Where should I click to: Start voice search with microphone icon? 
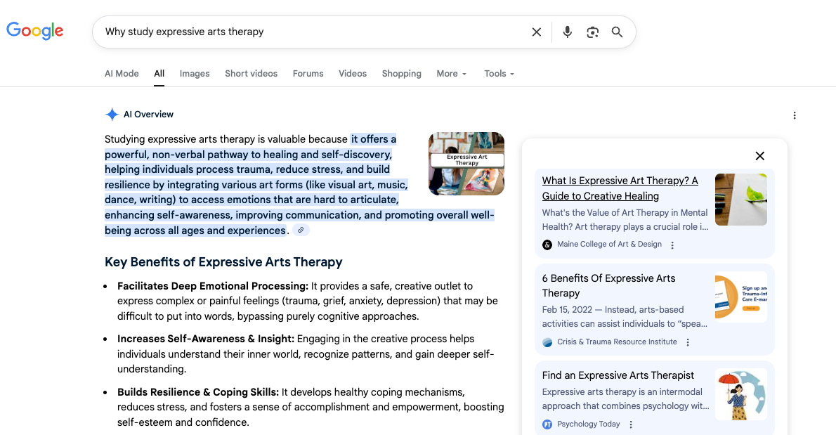[568, 32]
